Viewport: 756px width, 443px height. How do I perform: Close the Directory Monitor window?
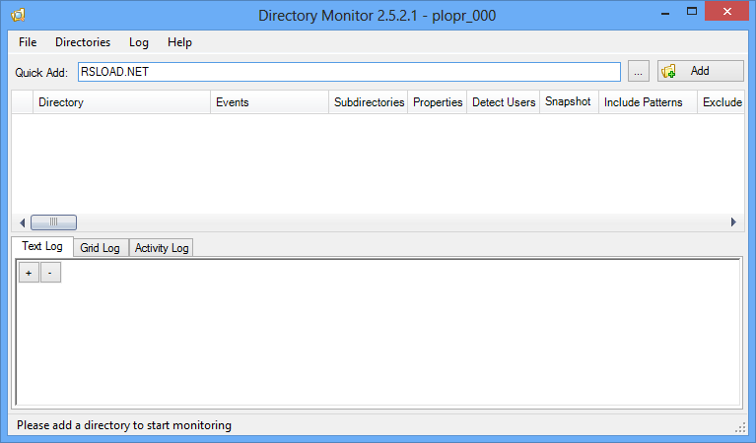click(x=727, y=12)
